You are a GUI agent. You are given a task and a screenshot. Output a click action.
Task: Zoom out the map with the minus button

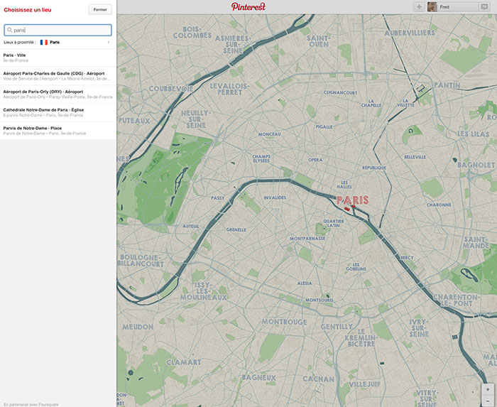tap(487, 401)
